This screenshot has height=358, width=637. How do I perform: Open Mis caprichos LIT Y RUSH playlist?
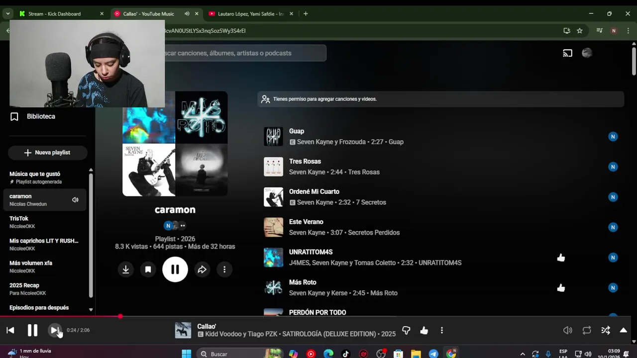[45, 244]
